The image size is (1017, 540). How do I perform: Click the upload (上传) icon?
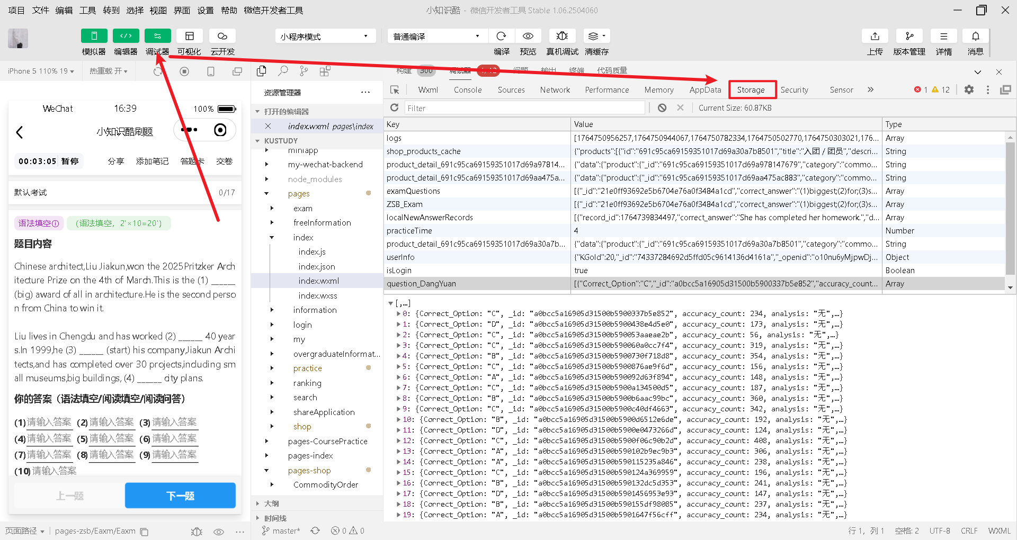click(875, 36)
